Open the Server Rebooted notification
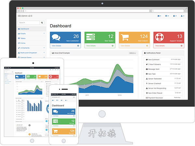Screen dimensions: 195x146 163,79
